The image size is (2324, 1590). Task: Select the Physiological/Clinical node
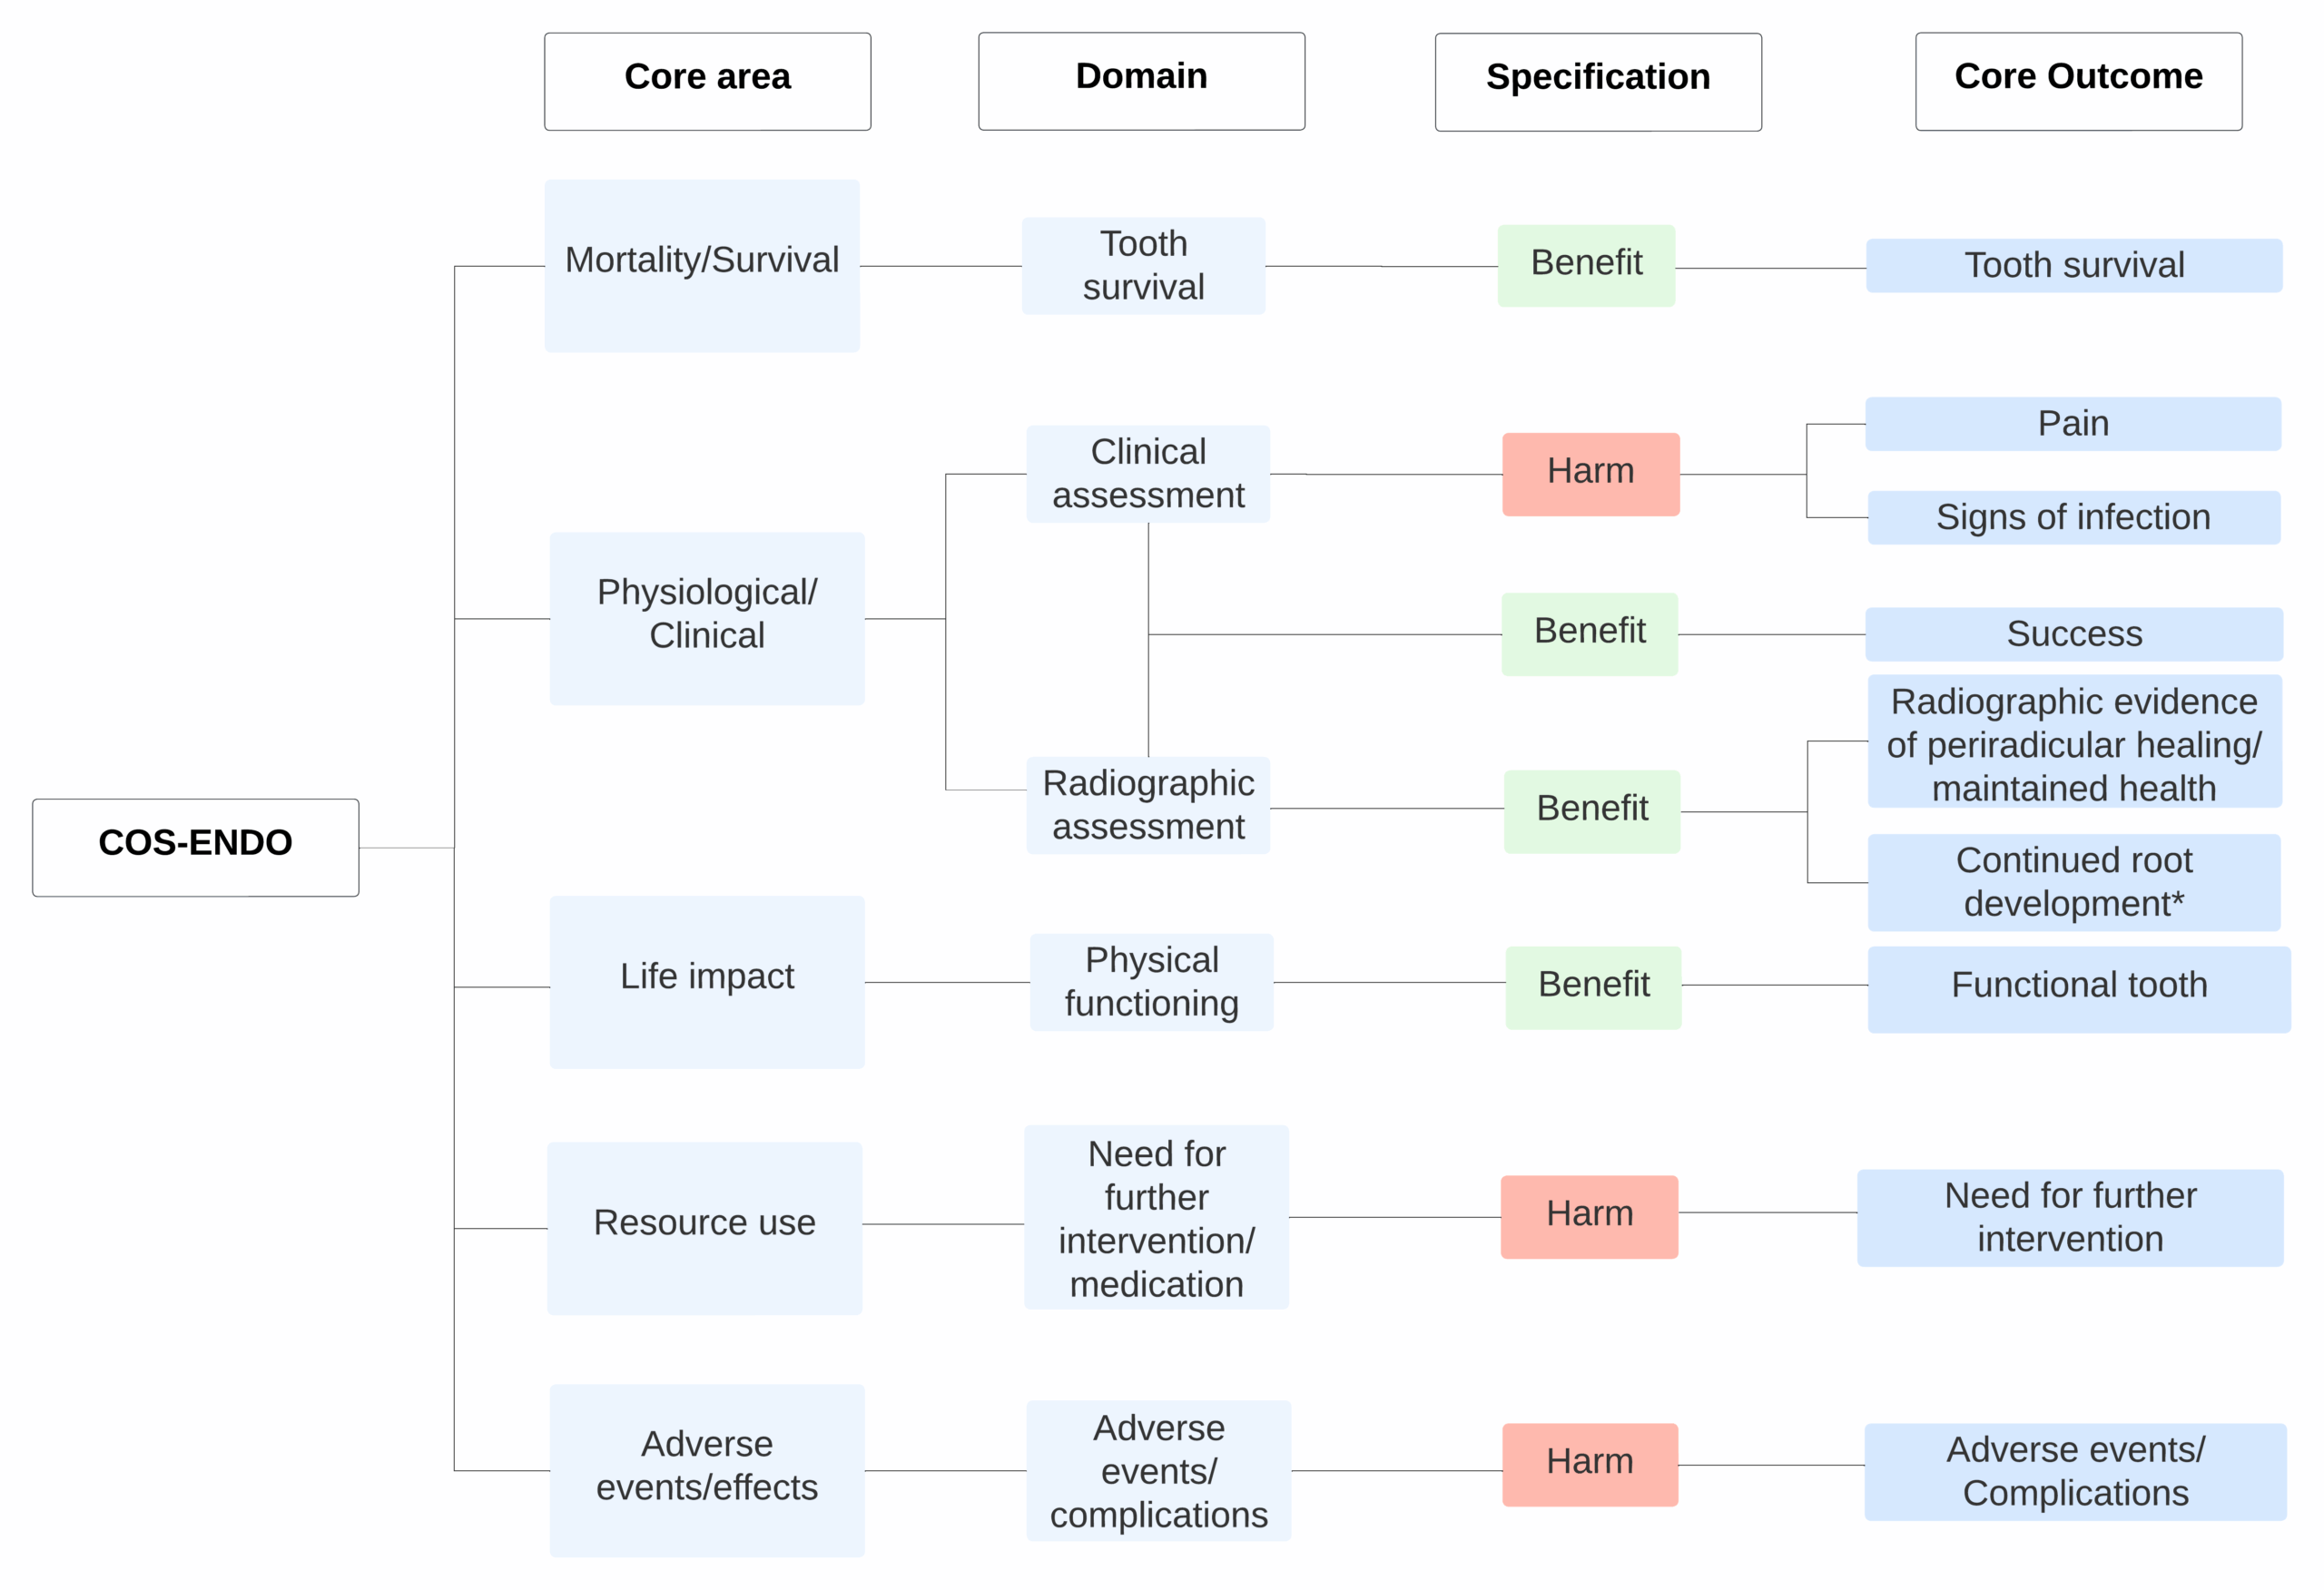click(707, 618)
